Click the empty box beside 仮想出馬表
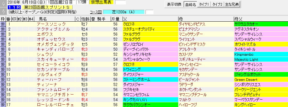Screen dimensions: 288x107 click(x=120, y=2)
